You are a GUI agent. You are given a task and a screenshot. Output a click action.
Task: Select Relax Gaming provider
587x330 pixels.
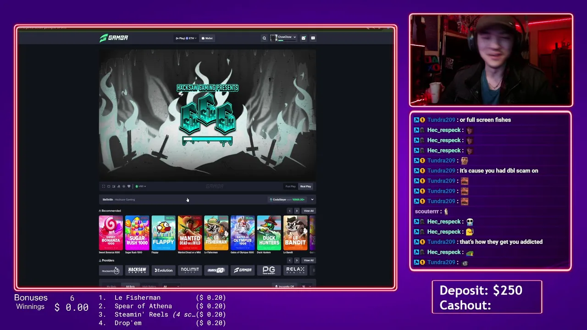pos(295,270)
